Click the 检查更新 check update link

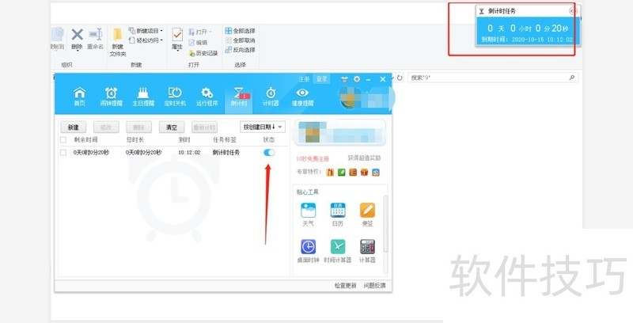tap(346, 286)
